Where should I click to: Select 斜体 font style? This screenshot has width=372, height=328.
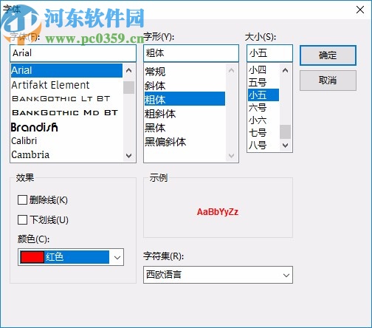(x=185, y=86)
